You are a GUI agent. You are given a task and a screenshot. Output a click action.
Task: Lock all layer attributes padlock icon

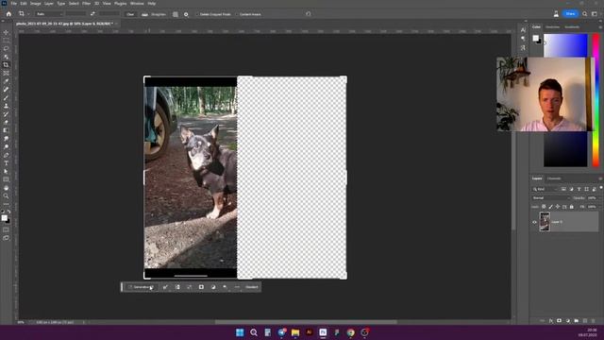click(x=572, y=207)
